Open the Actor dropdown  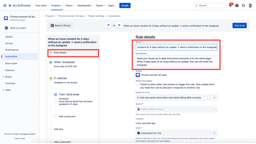(x=176, y=133)
